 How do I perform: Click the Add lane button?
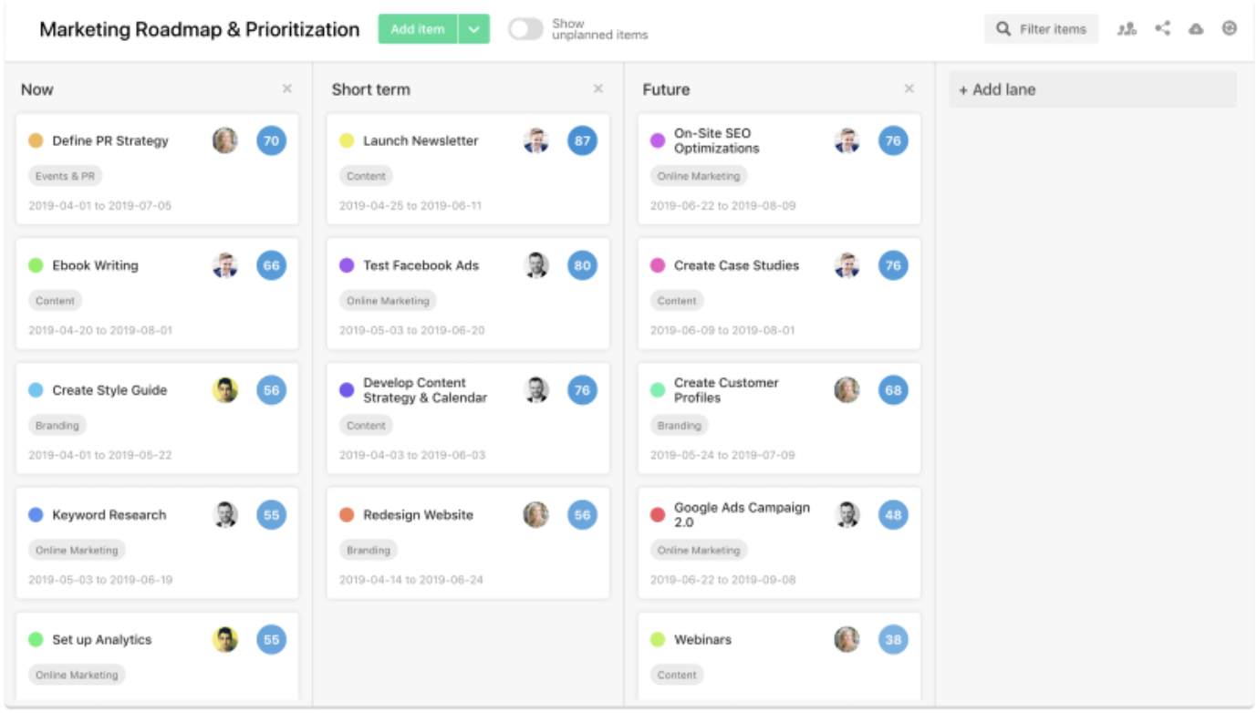click(1093, 90)
